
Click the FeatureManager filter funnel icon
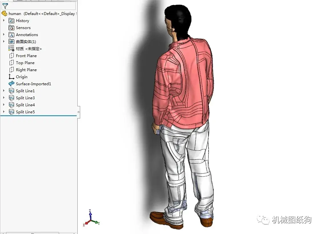click(x=5, y=6)
